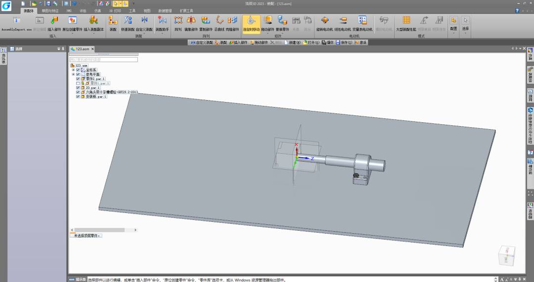Expand the 坐标系 tree node
Image resolution: width=534 pixels, height=282 pixels.
pos(73,70)
